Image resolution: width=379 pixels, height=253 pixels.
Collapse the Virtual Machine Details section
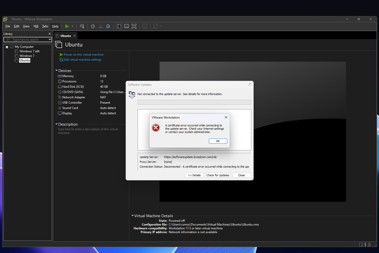(132, 216)
